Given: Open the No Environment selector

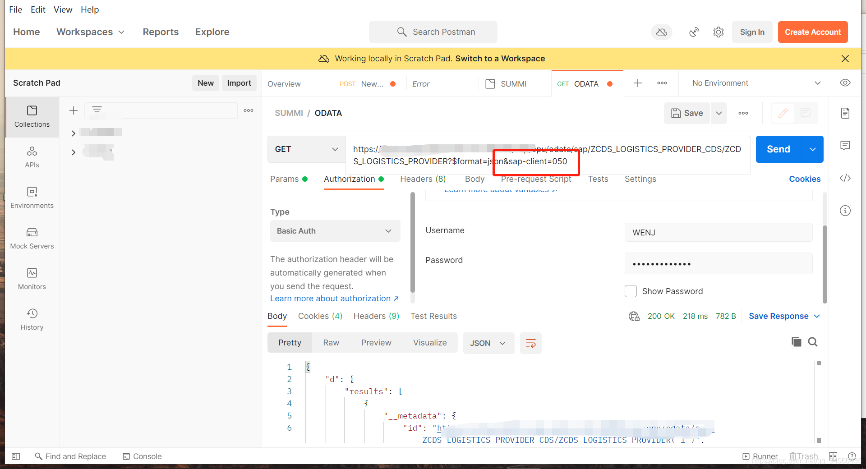Looking at the screenshot, I should coord(756,83).
